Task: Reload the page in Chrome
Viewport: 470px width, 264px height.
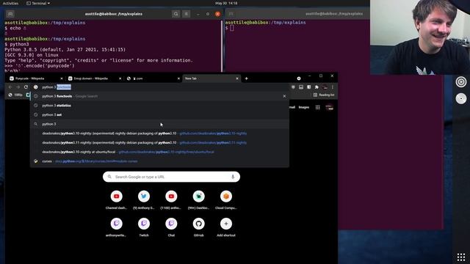Action: pos(26,87)
